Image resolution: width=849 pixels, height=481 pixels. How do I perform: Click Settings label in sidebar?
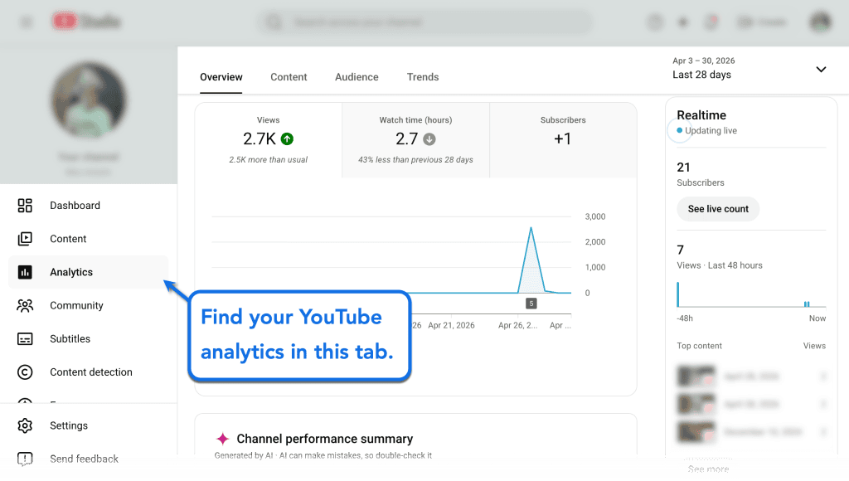(x=69, y=425)
